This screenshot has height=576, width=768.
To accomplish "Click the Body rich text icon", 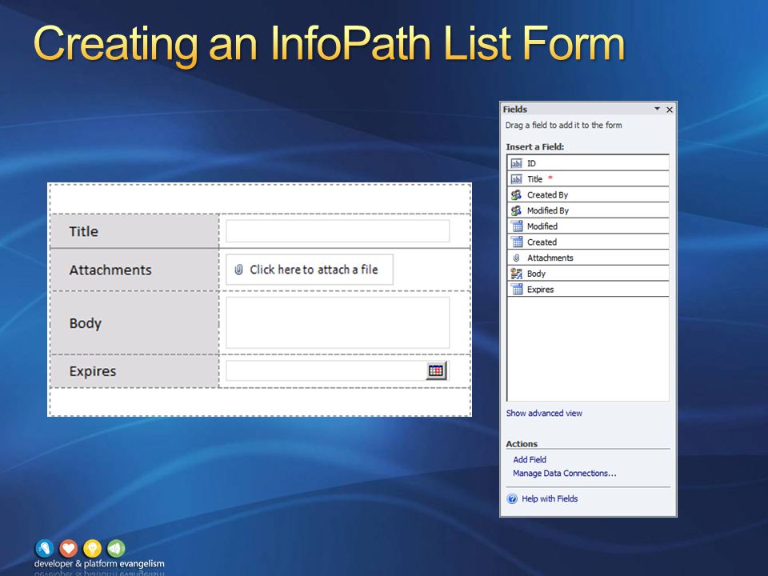I will 516,274.
